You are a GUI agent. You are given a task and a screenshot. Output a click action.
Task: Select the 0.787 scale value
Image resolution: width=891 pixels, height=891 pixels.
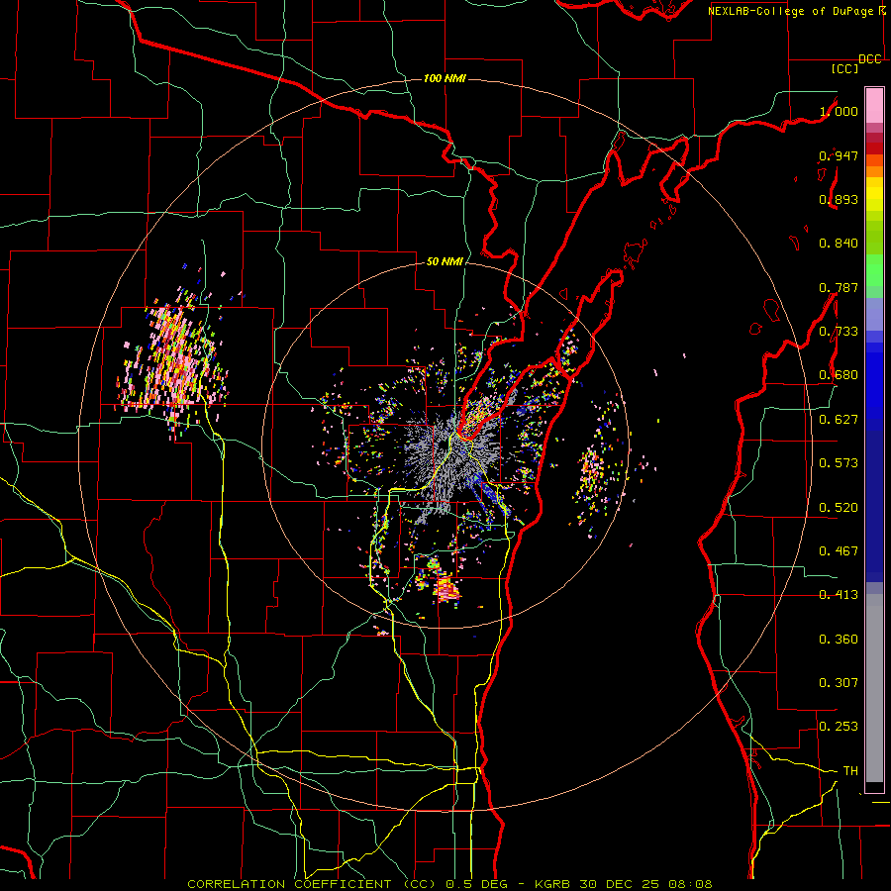(839, 287)
